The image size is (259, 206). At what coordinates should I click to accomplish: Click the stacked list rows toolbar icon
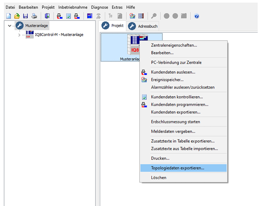tap(141, 16)
